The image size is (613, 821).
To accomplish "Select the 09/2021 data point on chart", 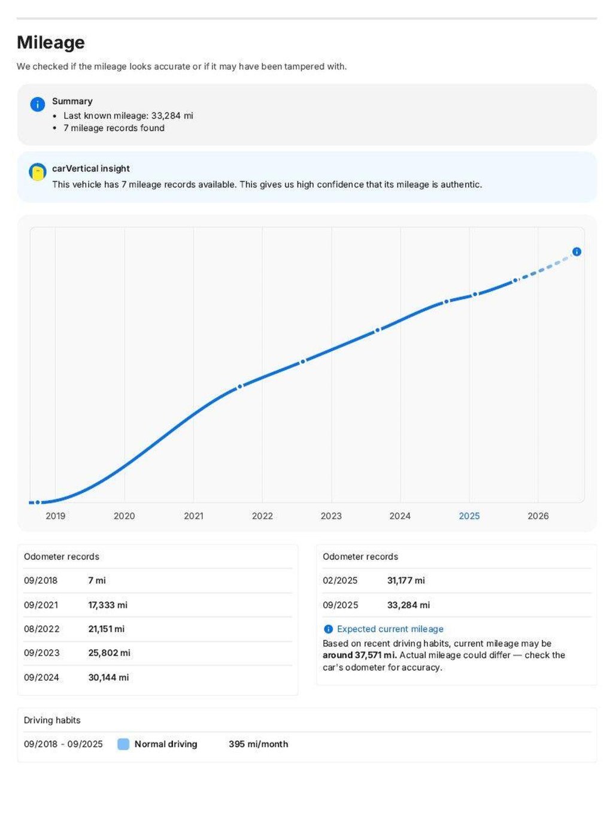I will point(239,387).
